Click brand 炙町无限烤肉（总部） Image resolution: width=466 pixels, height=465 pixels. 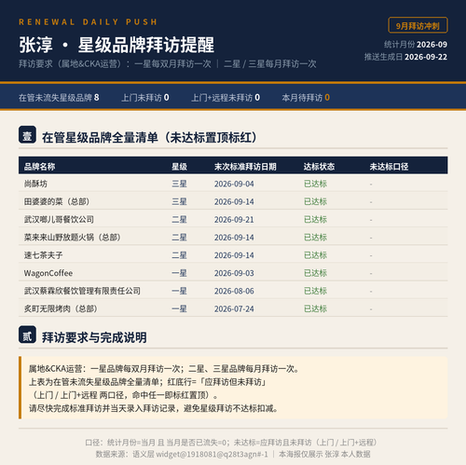[62, 308]
